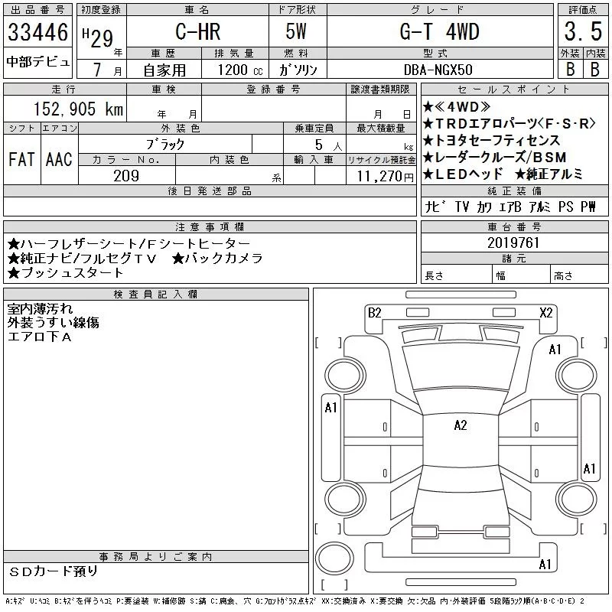Click the inspector note 外装うすい線傷
The image size is (612, 612).
(x=53, y=322)
